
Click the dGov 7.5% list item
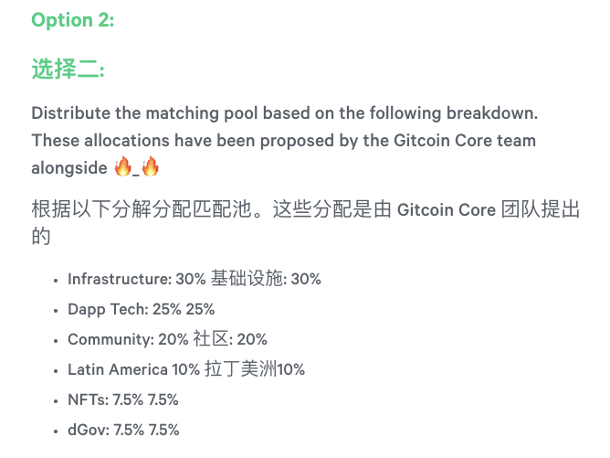[123, 430]
